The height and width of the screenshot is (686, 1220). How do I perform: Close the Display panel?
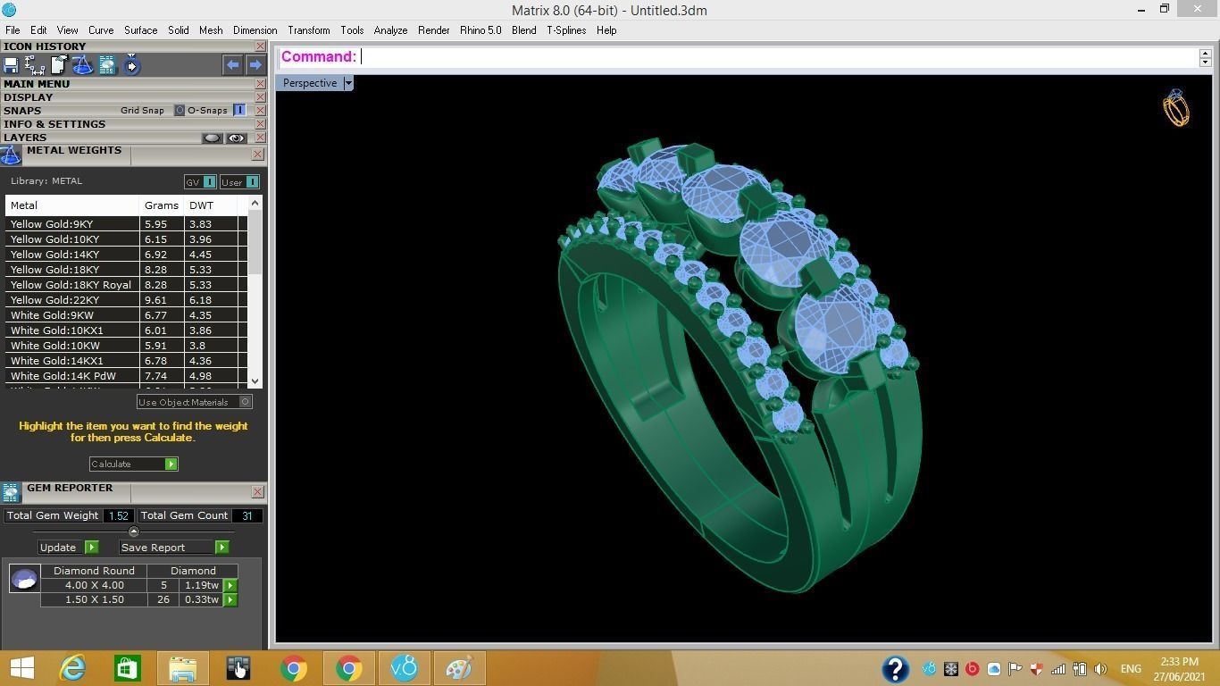[260, 97]
